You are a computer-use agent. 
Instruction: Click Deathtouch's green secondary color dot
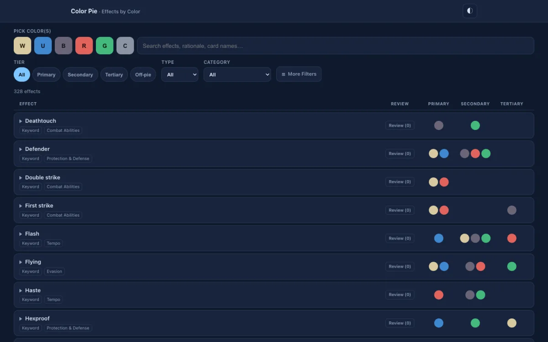click(x=475, y=125)
